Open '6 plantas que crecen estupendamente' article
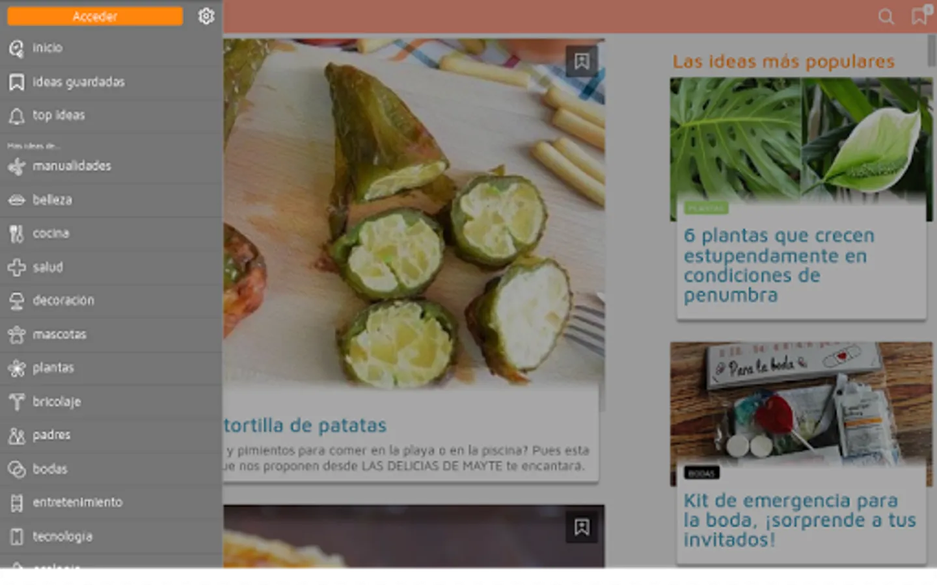The width and height of the screenshot is (937, 585). (x=779, y=265)
